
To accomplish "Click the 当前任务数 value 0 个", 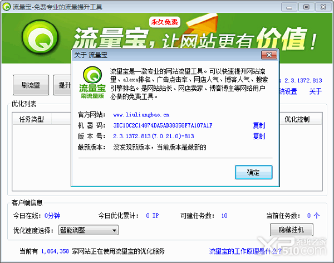I will pos(313,216).
